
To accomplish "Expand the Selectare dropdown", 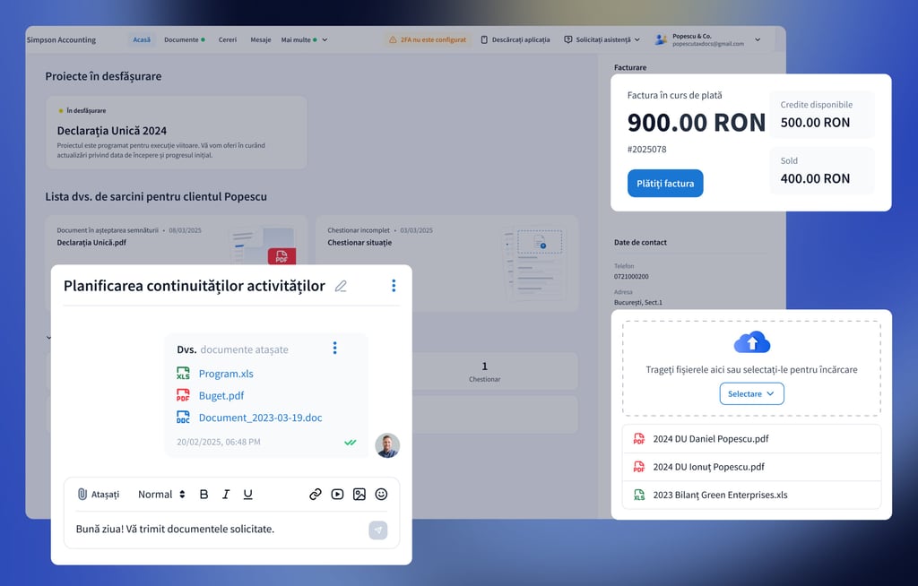I will [751, 394].
